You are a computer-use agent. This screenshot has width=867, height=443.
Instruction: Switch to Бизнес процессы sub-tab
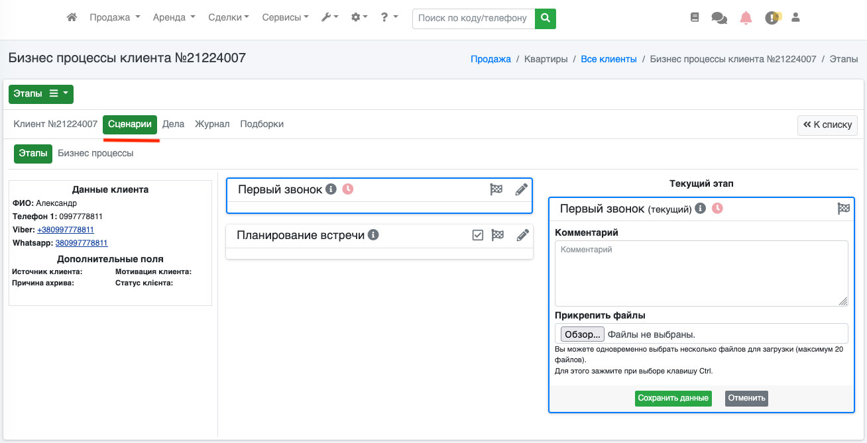(x=95, y=153)
